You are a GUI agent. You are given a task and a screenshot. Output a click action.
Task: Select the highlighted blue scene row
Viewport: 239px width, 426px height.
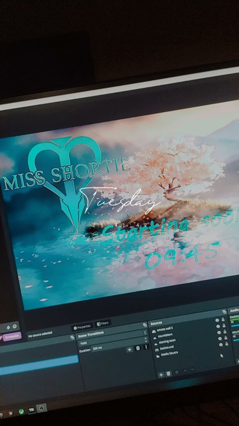[x=39, y=365]
